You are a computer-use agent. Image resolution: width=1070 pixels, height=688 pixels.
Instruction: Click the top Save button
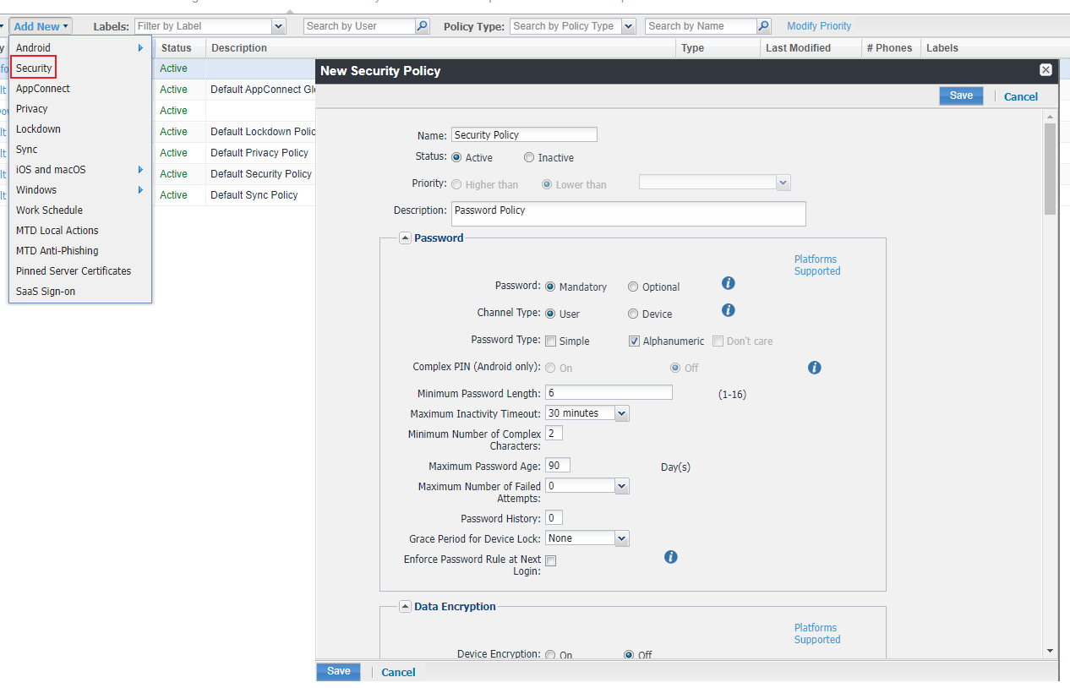coord(961,96)
